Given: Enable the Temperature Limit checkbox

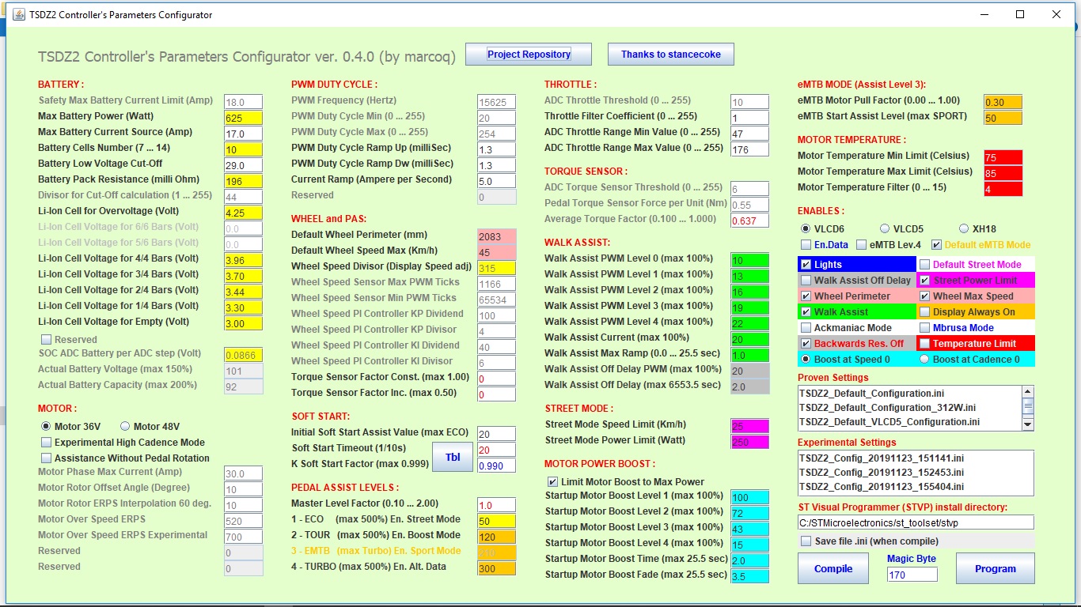Looking at the screenshot, I should click(924, 344).
